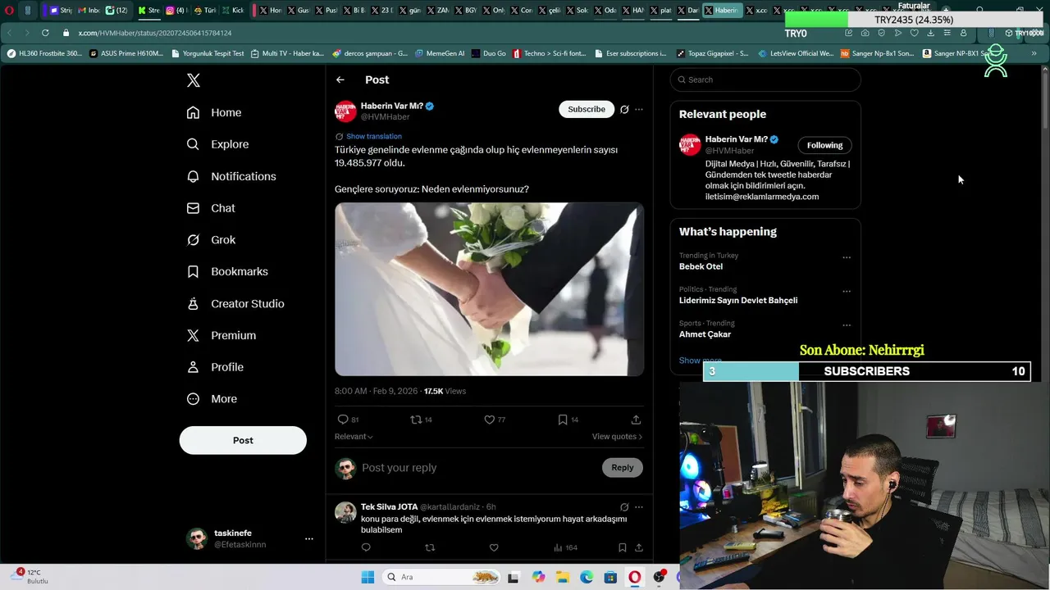Click Subscribe to Haberin Var Mı?
The image size is (1050, 590).
click(587, 109)
